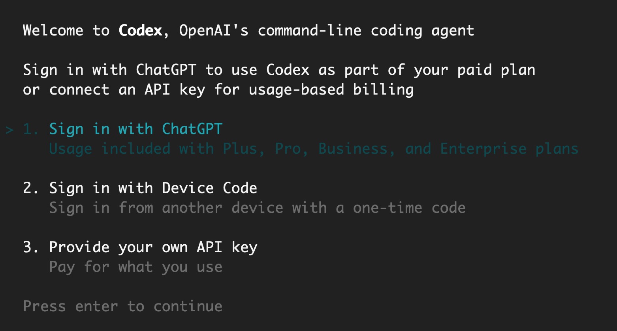The width and height of the screenshot is (617, 331).
Task: Click the number 3 list marker
Action: [31, 247]
